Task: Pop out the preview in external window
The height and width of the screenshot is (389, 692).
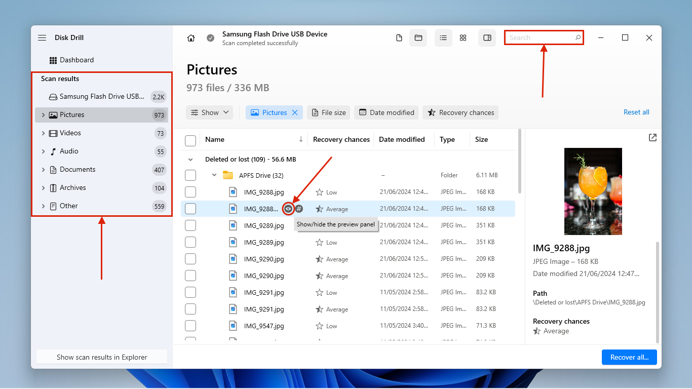Action: 652,138
